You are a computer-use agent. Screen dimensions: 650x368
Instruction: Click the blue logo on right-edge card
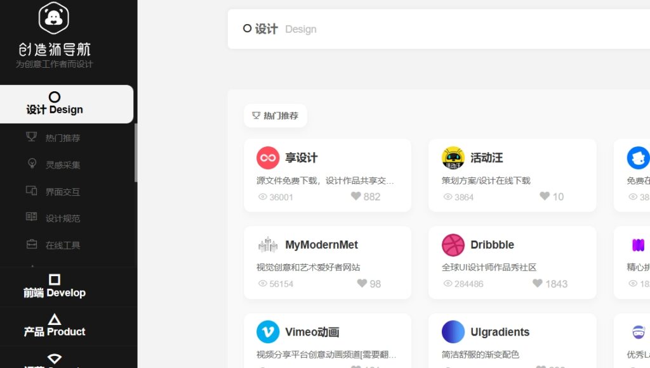[x=639, y=158]
